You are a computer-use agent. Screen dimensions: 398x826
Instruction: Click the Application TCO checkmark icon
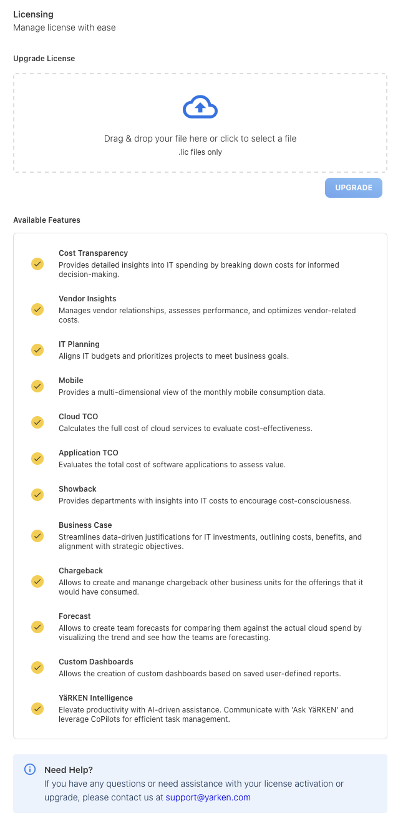click(x=37, y=459)
